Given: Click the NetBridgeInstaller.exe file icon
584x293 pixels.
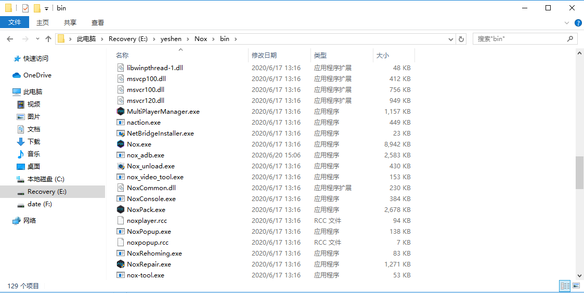Looking at the screenshot, I should click(121, 134).
